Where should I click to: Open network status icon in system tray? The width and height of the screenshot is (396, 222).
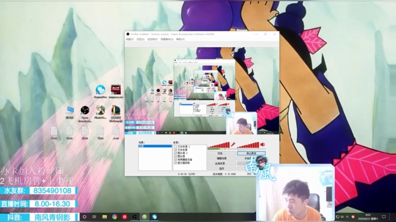click(x=338, y=217)
